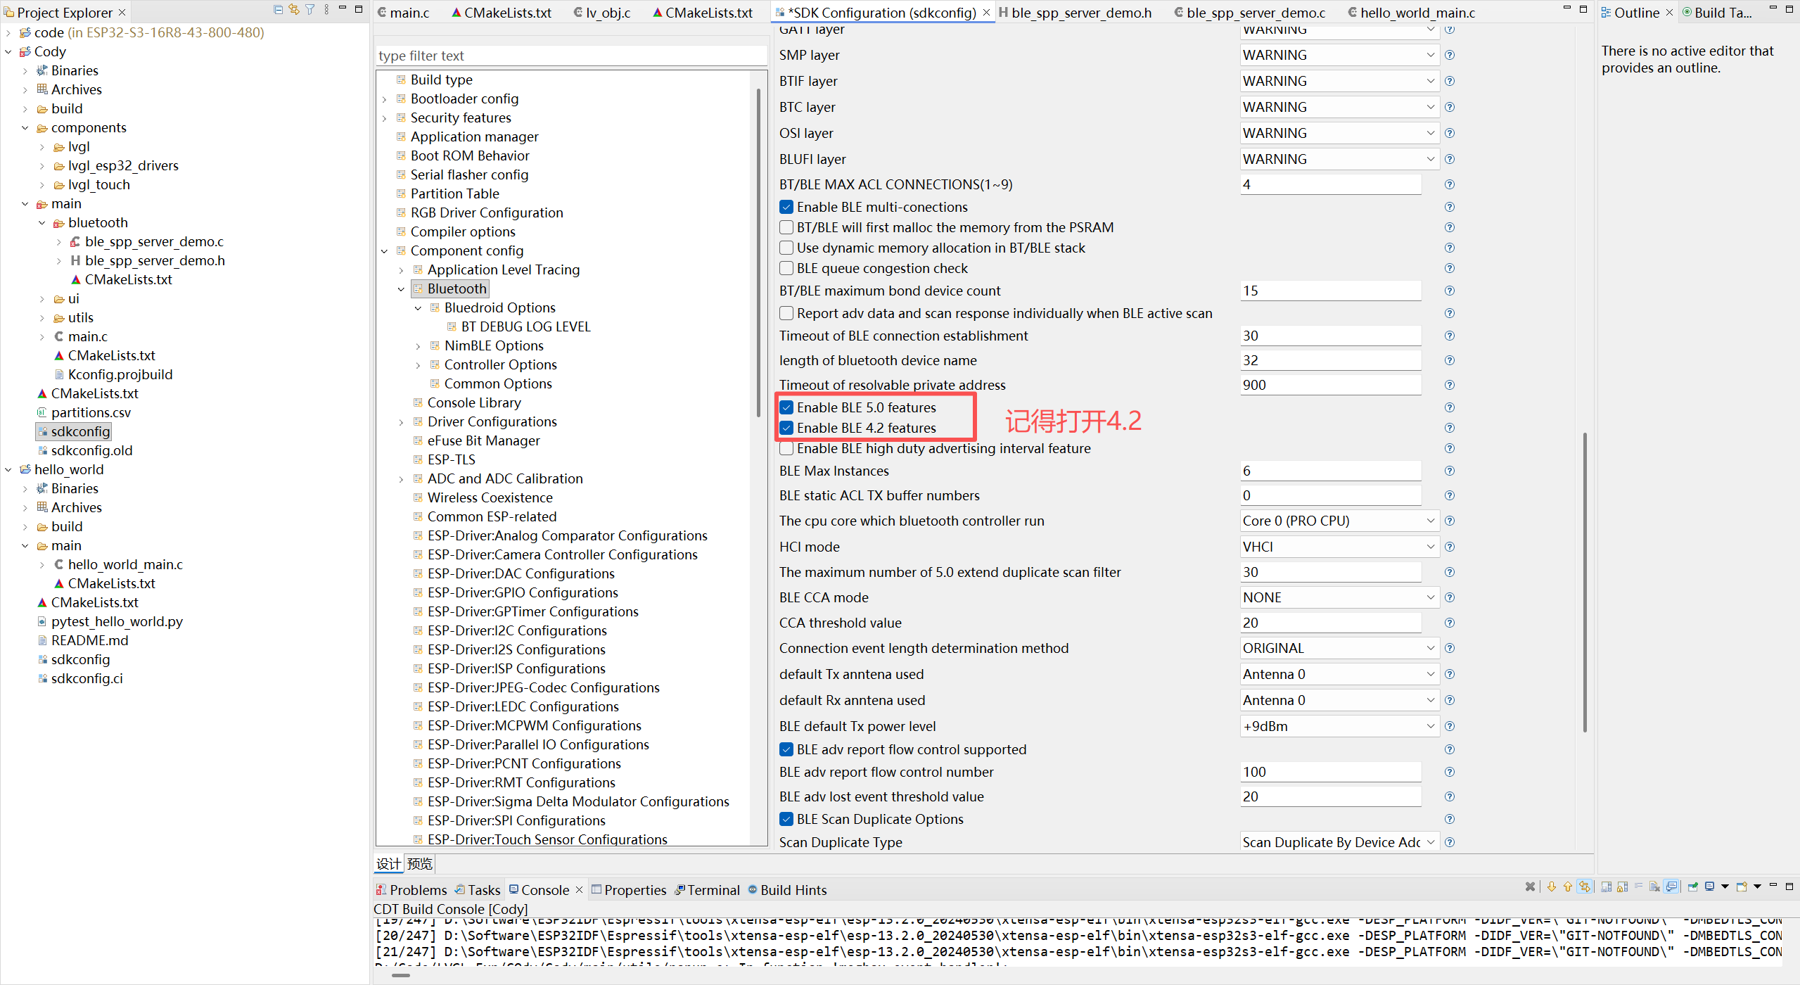The width and height of the screenshot is (1800, 985).
Task: Close the Console tab X
Action: (579, 889)
